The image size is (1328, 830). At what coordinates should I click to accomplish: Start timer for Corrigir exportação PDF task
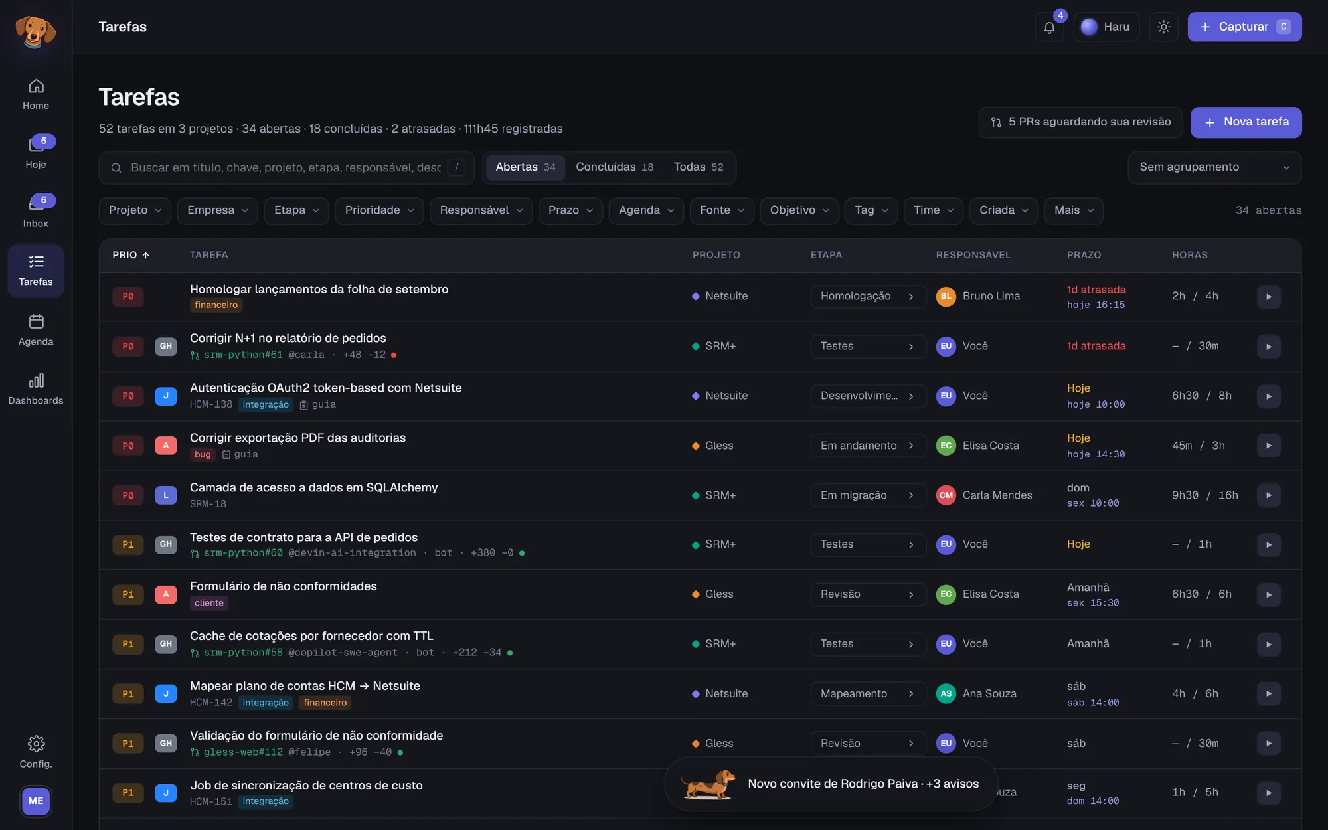click(x=1268, y=446)
